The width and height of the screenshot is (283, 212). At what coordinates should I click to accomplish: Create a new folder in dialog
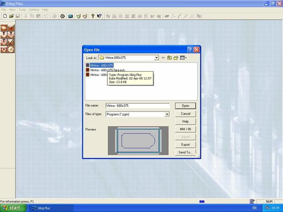pyautogui.click(x=176, y=58)
